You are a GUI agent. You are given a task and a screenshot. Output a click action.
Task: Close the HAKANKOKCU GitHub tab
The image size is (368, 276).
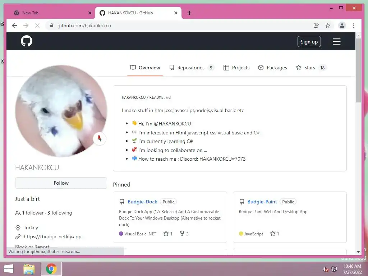click(x=175, y=13)
